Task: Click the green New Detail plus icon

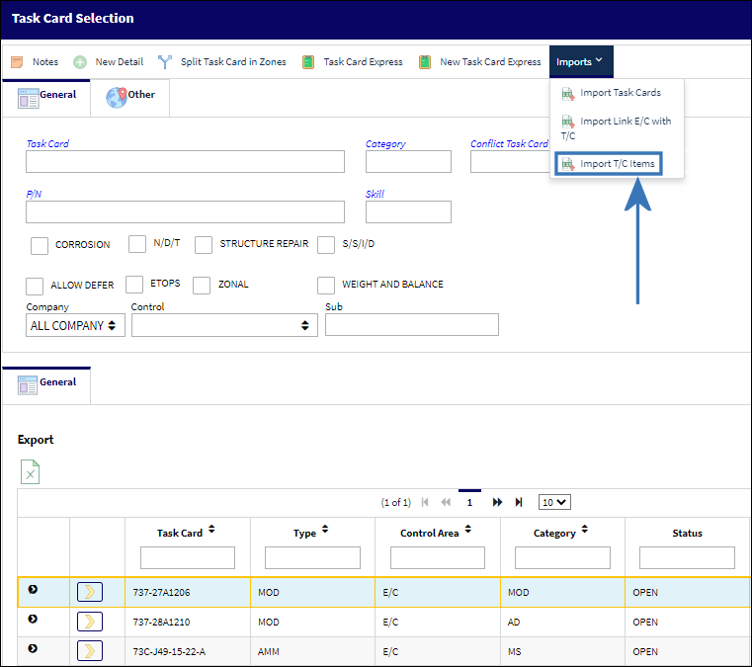Action: [80, 62]
